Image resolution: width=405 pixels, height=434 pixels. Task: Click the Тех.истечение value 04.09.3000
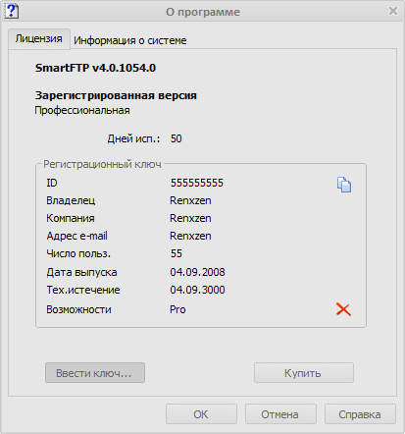pos(197,290)
